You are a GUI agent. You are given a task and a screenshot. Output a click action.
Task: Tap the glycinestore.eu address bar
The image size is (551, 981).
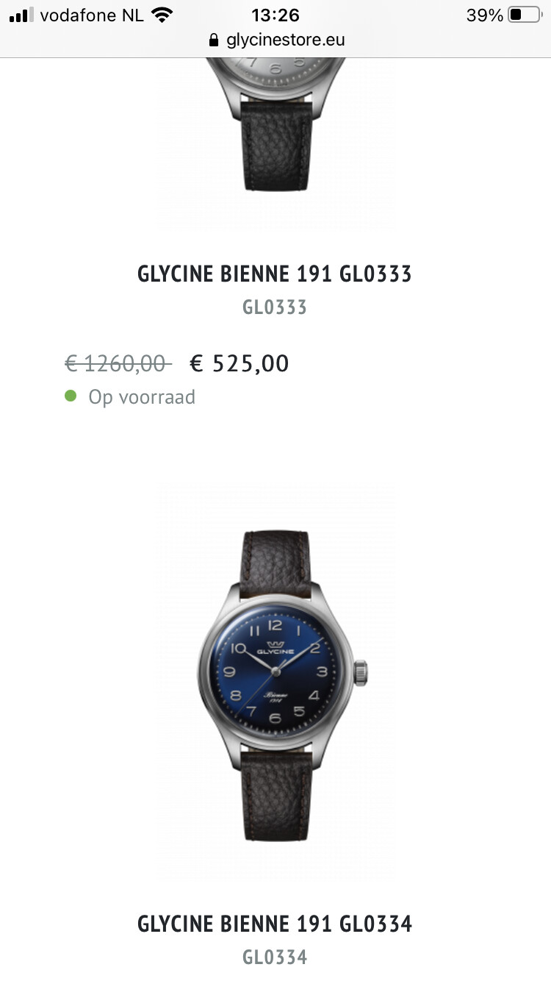[x=276, y=40]
